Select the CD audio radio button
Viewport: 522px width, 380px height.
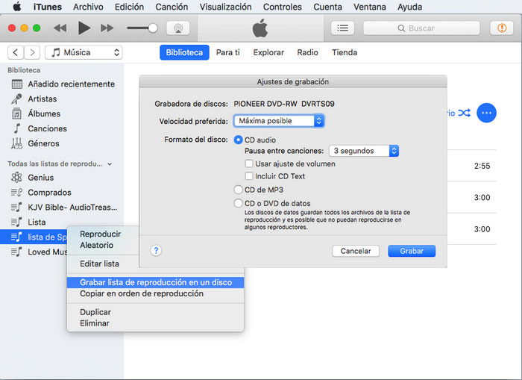[x=238, y=140]
